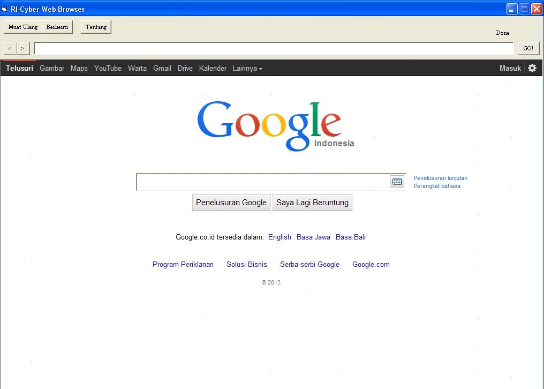The image size is (544, 389).
Task: Switch Google to Basa Jawa
Action: click(313, 237)
